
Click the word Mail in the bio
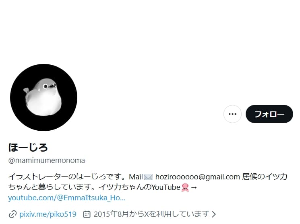tap(136, 177)
